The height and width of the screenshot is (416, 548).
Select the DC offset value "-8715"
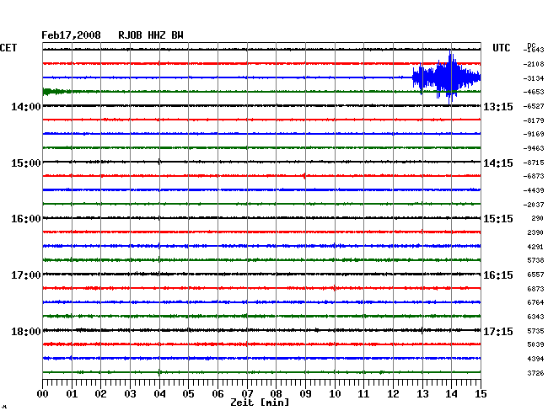534,163
